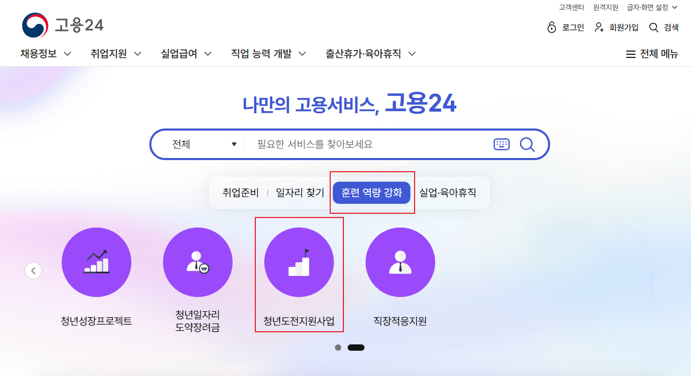Click the 청년도전지원사업 label
The height and width of the screenshot is (376, 691).
click(x=299, y=321)
